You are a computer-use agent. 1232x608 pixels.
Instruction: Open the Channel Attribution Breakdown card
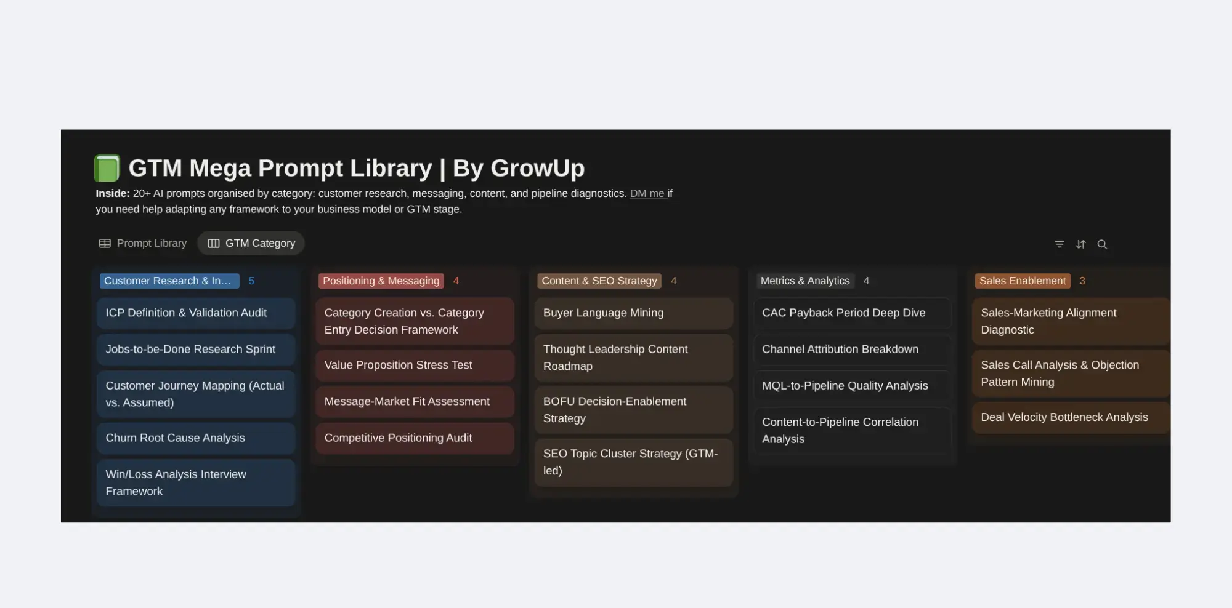point(852,349)
